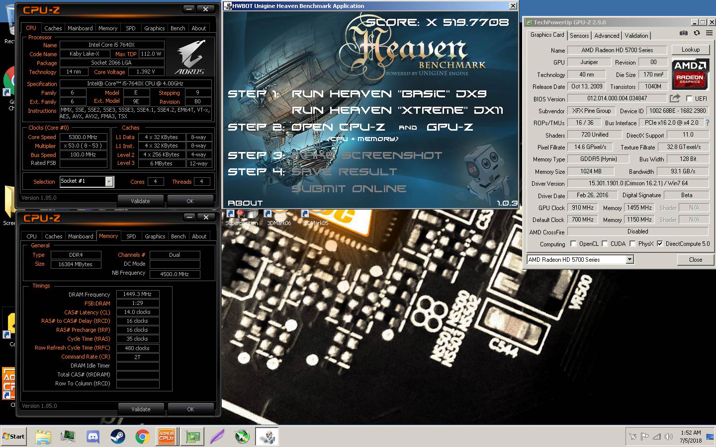The width and height of the screenshot is (716, 447).
Task: Click GPU-Z in HWBOT step 2
Action: click(449, 127)
